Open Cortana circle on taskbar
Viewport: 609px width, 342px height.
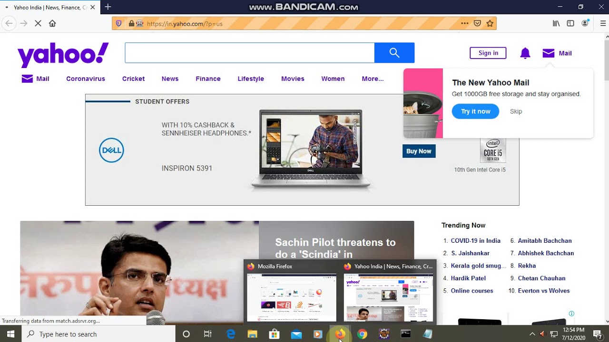click(x=186, y=334)
